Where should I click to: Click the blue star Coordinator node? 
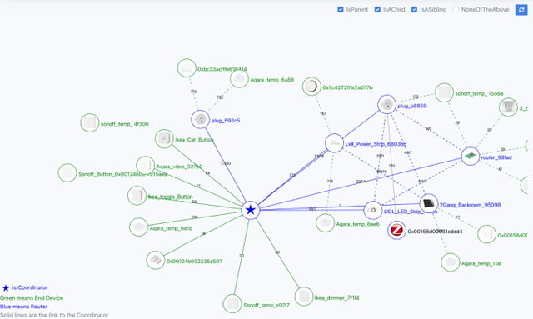[251, 210]
